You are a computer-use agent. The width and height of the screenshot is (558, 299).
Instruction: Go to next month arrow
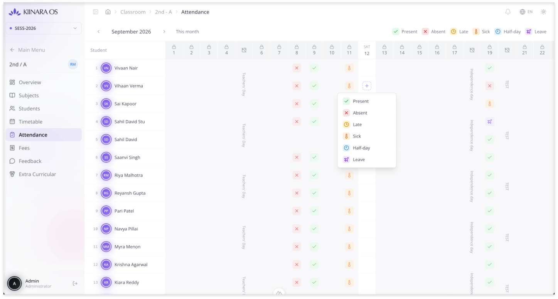(x=164, y=32)
